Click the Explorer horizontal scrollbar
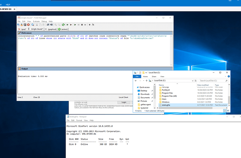This screenshot has width=241, height=158. click(185, 108)
